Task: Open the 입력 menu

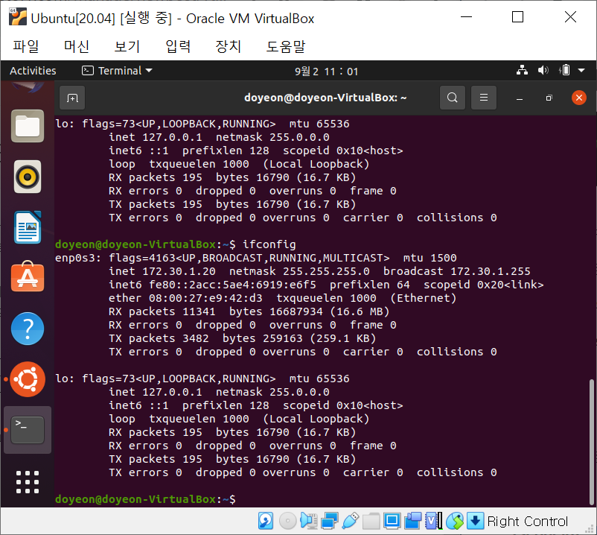Action: tap(178, 46)
